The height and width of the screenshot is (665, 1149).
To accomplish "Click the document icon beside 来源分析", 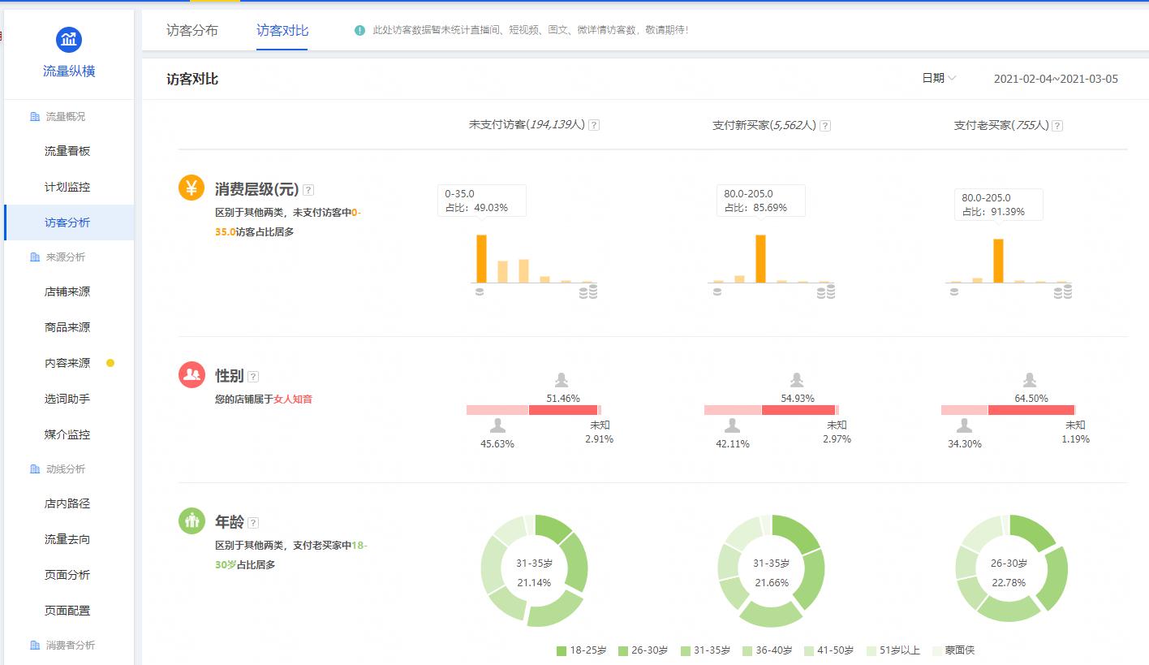I will [33, 256].
